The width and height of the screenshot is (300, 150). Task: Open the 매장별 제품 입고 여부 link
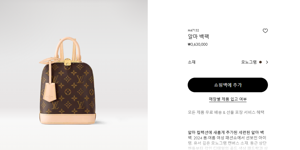tap(228, 99)
